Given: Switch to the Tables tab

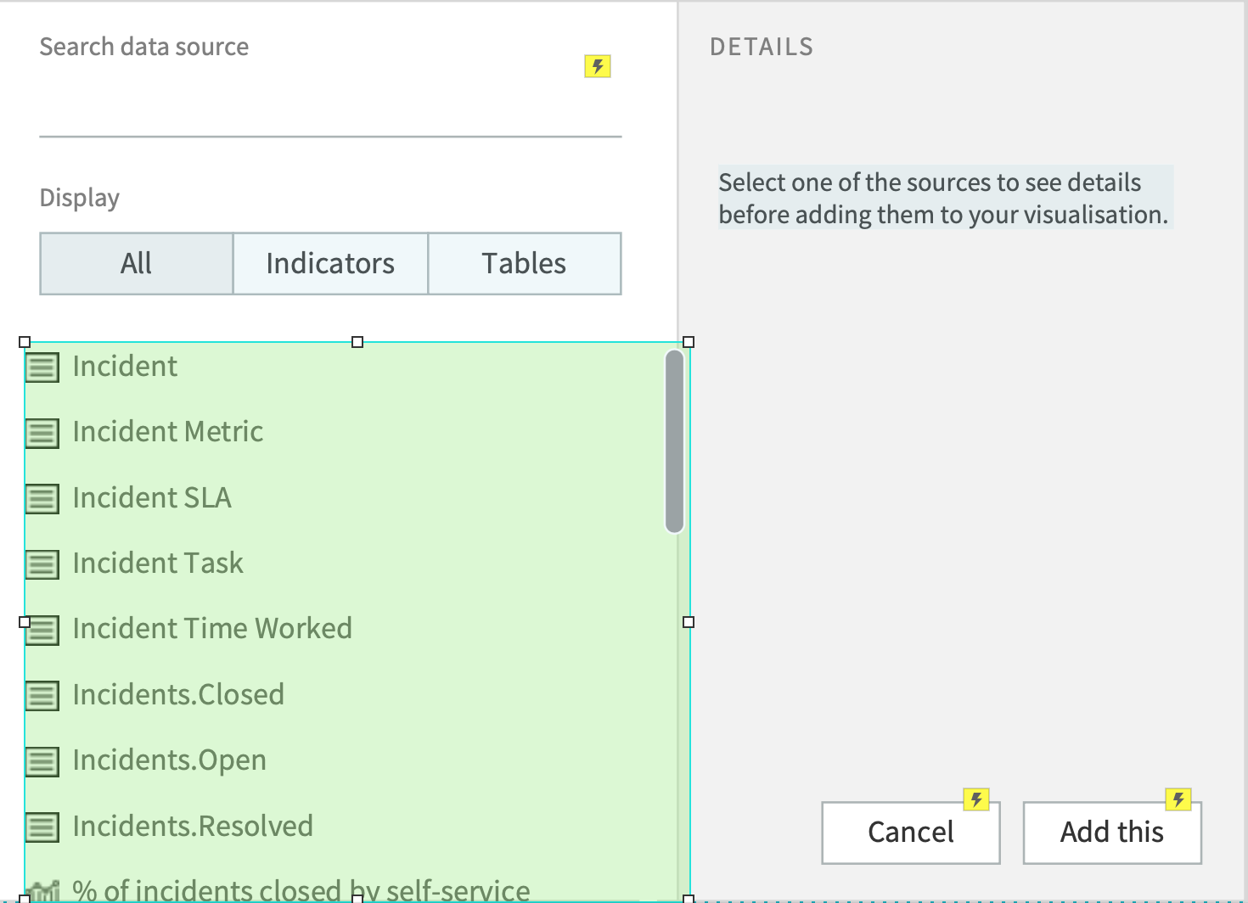Looking at the screenshot, I should click(524, 263).
